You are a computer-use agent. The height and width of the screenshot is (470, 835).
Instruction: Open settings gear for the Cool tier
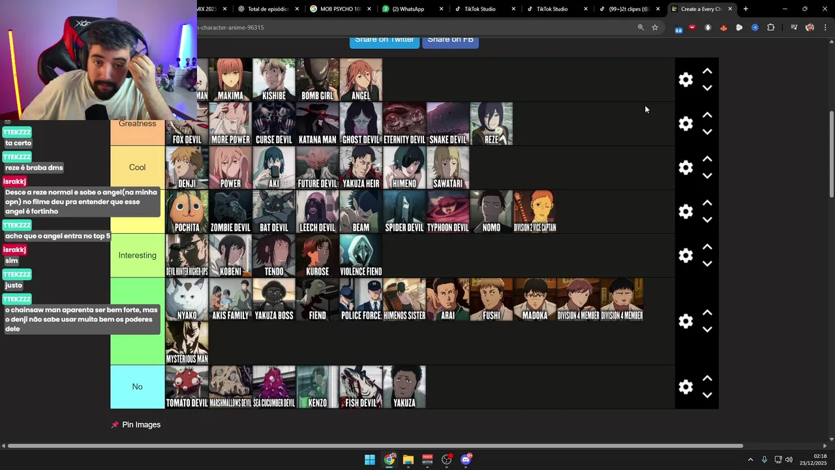coord(686,168)
